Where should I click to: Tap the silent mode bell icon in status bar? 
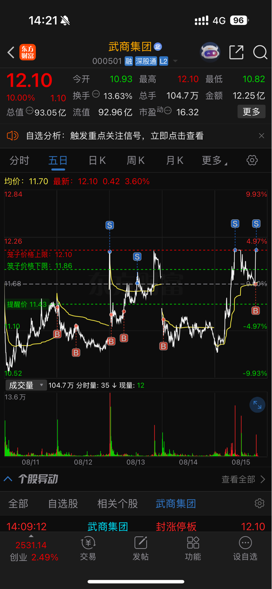pyautogui.click(x=65, y=21)
